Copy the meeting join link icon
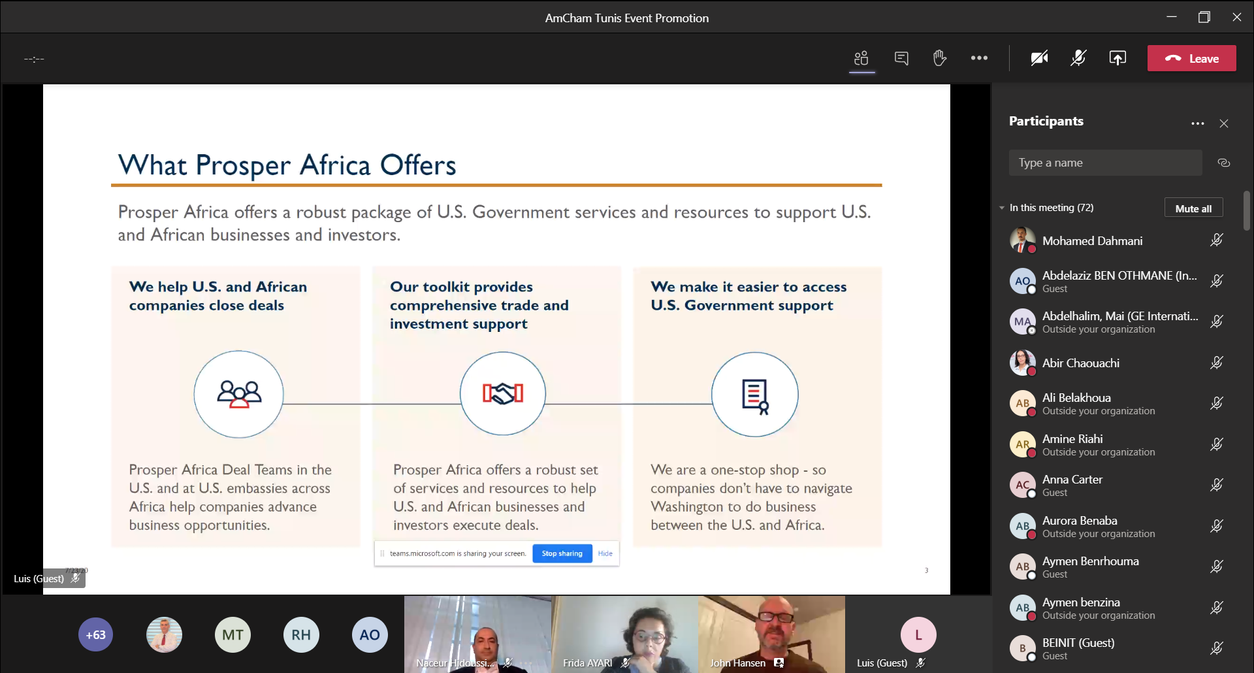Image resolution: width=1254 pixels, height=673 pixels. click(1224, 163)
